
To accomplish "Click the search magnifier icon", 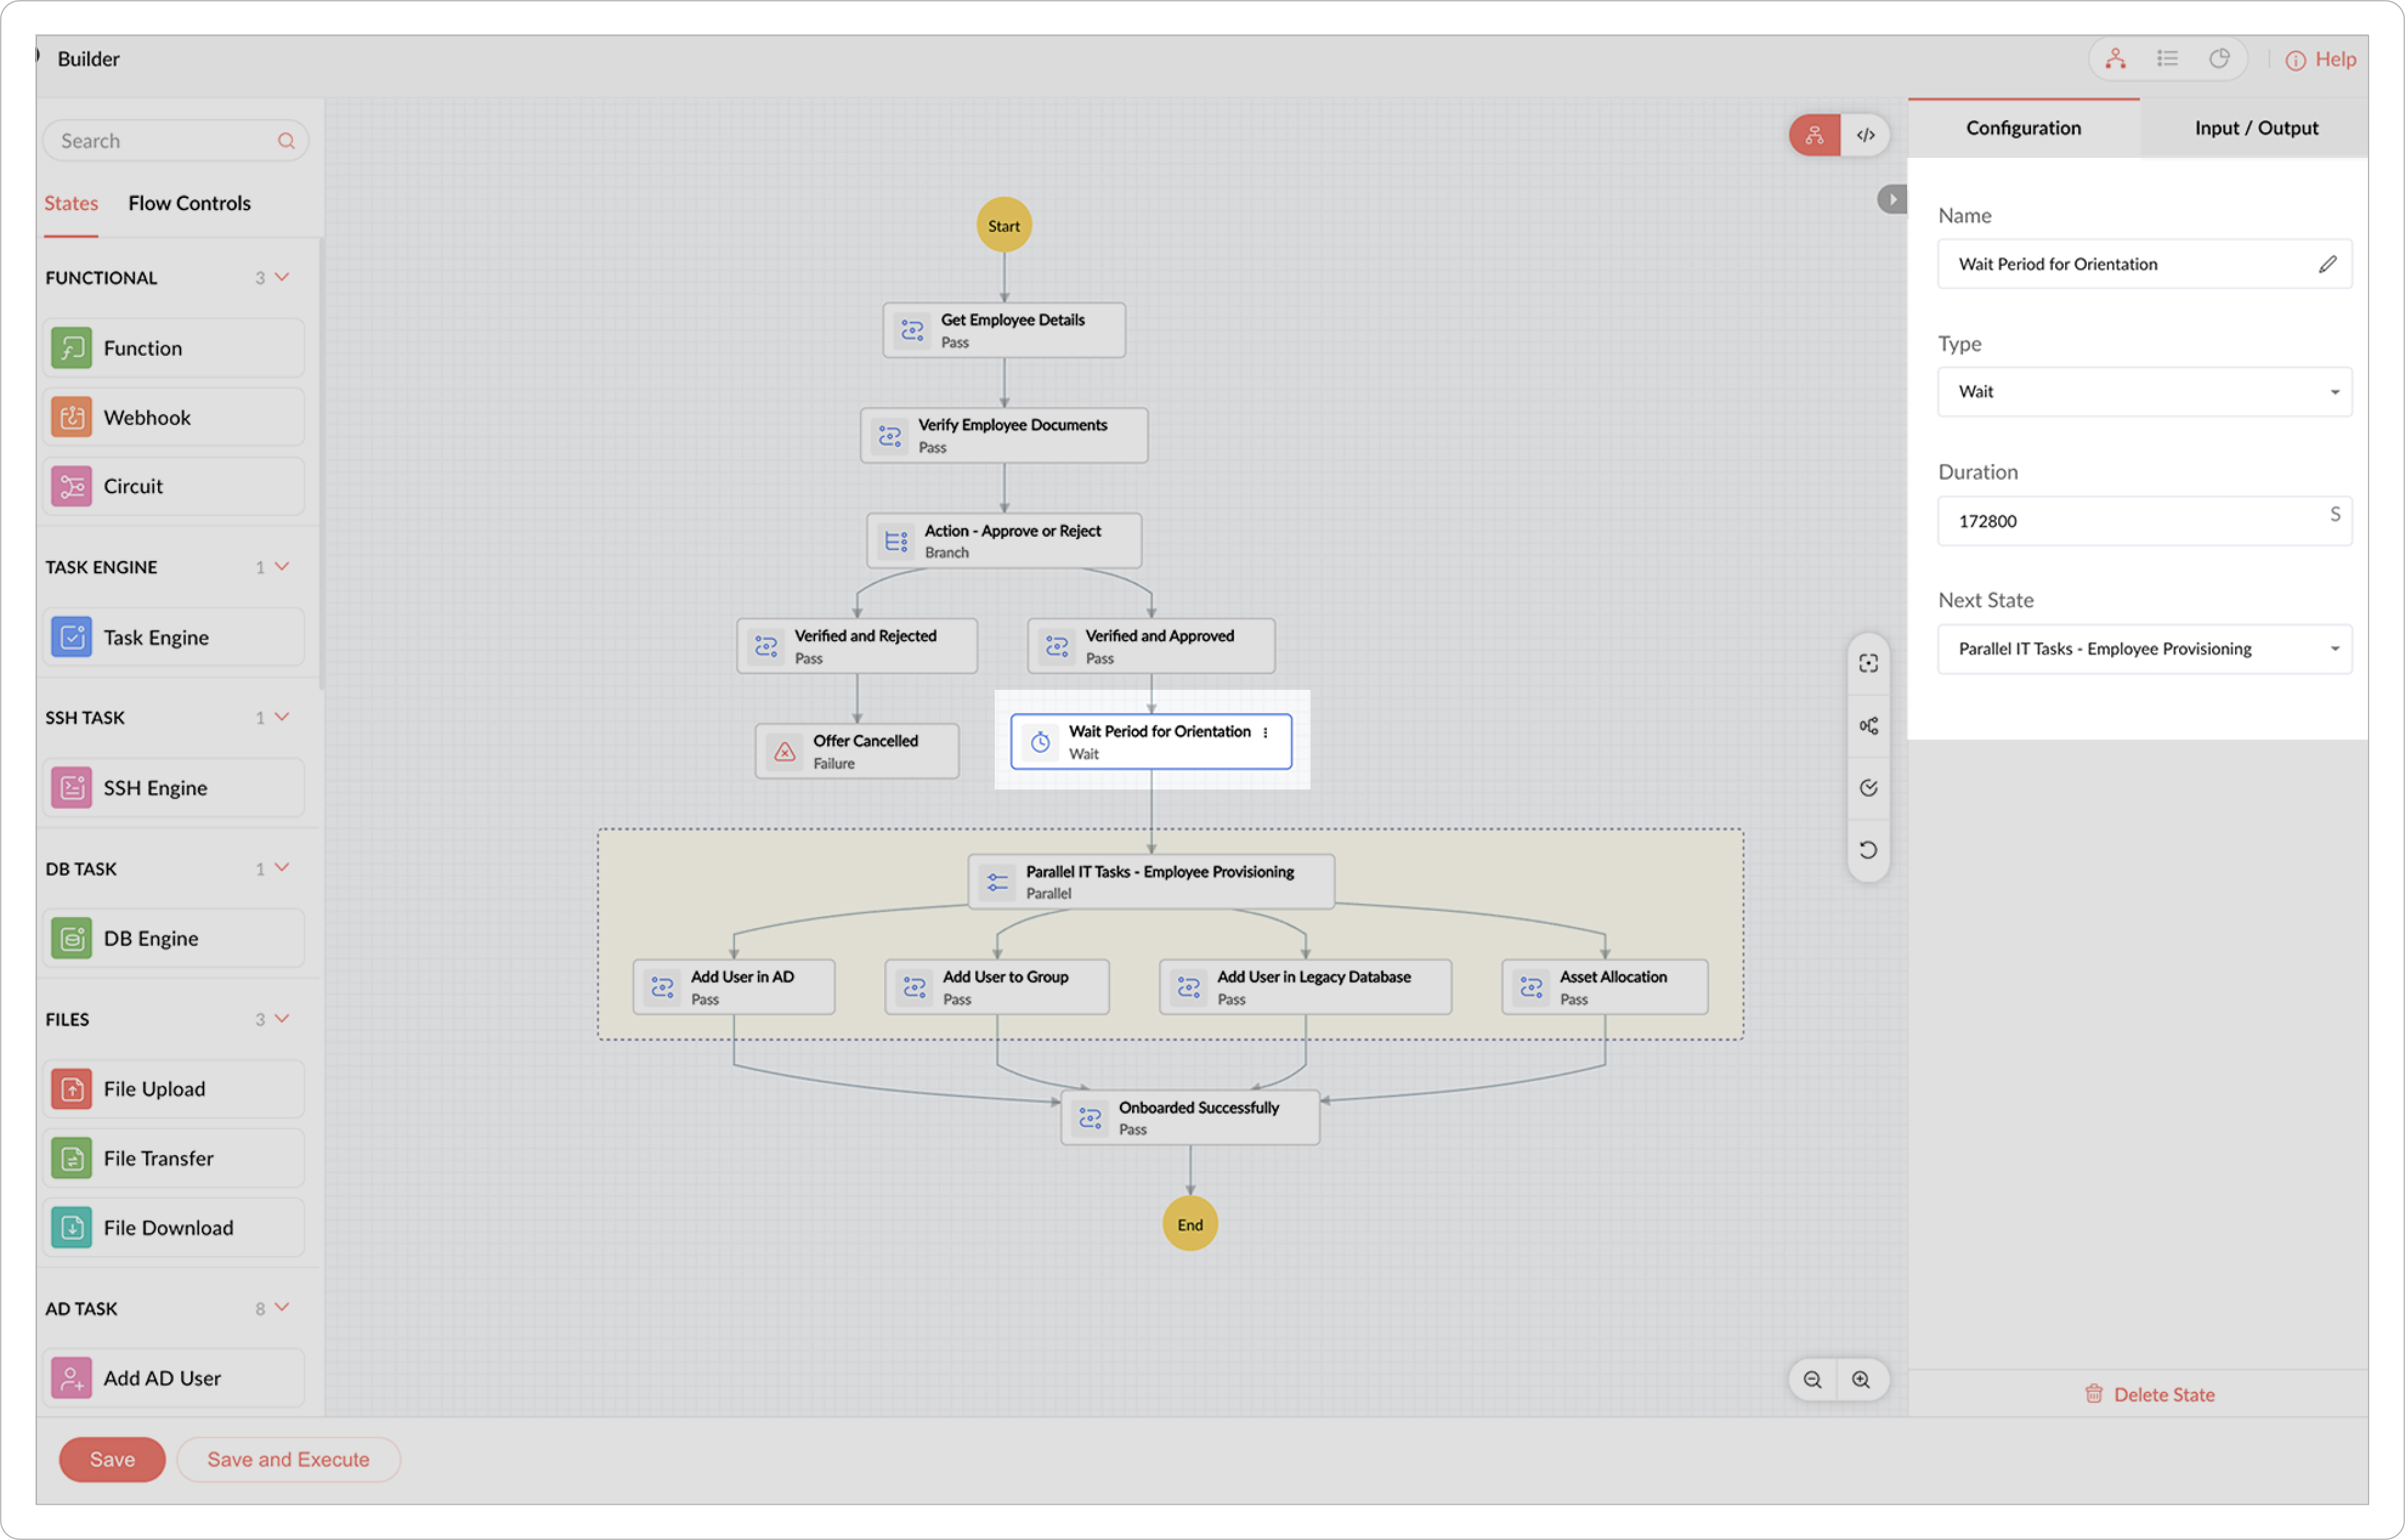I will 286,141.
